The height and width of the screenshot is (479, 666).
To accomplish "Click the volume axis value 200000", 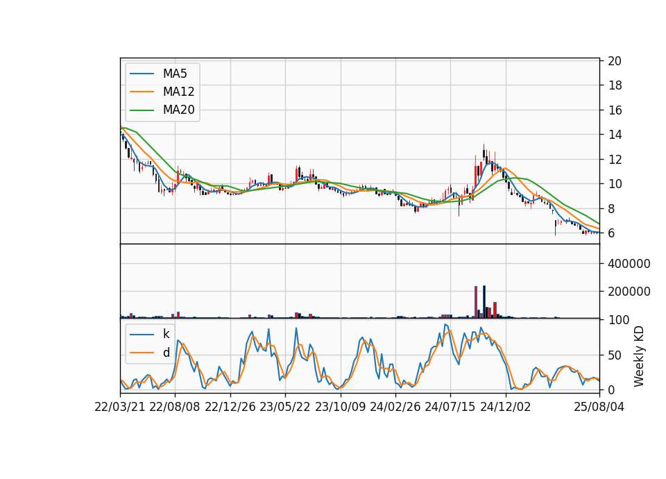I will click(x=629, y=292).
